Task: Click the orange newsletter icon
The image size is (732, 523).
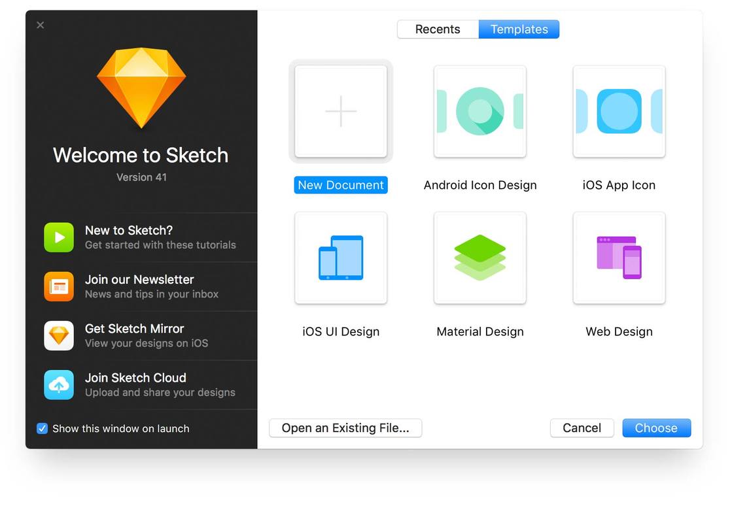Action: tap(59, 286)
